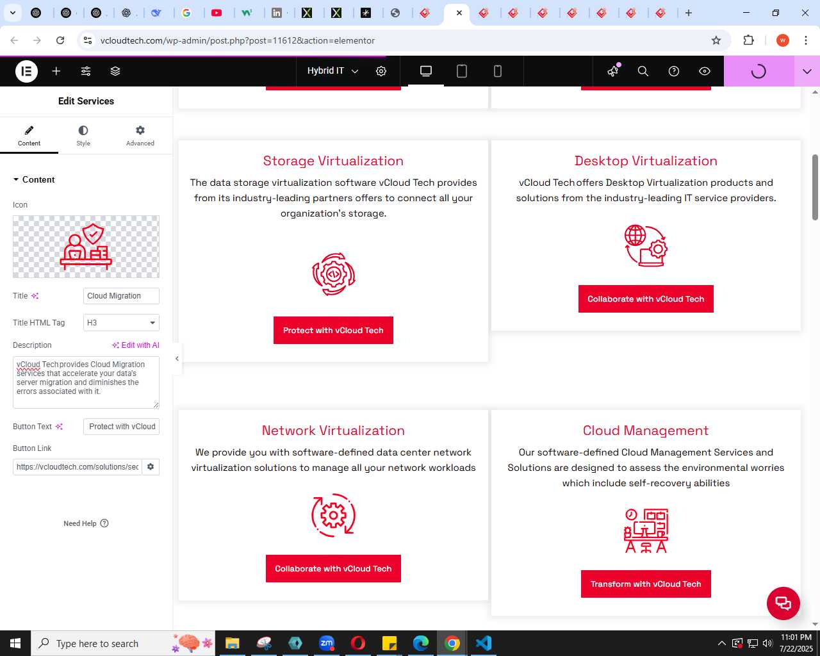Click the Cloud Management workspace icon
This screenshot has width=820, height=656.
point(646,531)
